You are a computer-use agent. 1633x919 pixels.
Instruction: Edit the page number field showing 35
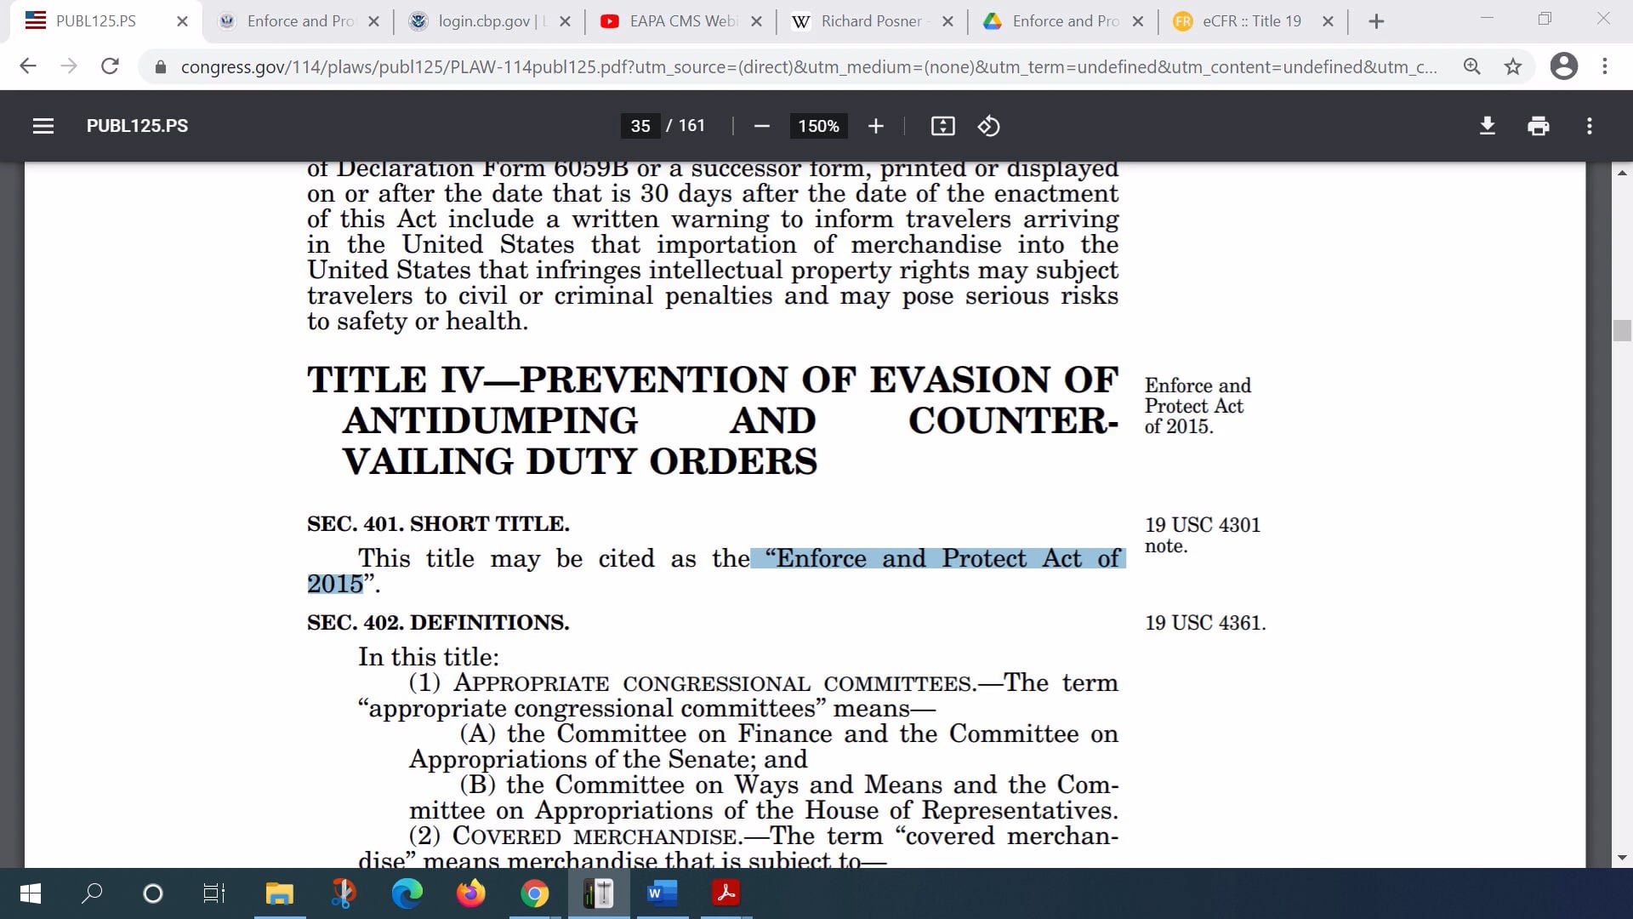point(640,126)
